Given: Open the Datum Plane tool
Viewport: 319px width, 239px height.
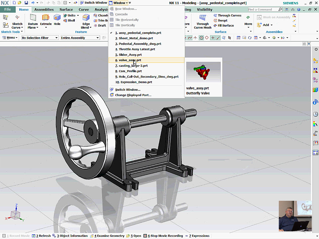Looking at the screenshot, I should [33, 20].
